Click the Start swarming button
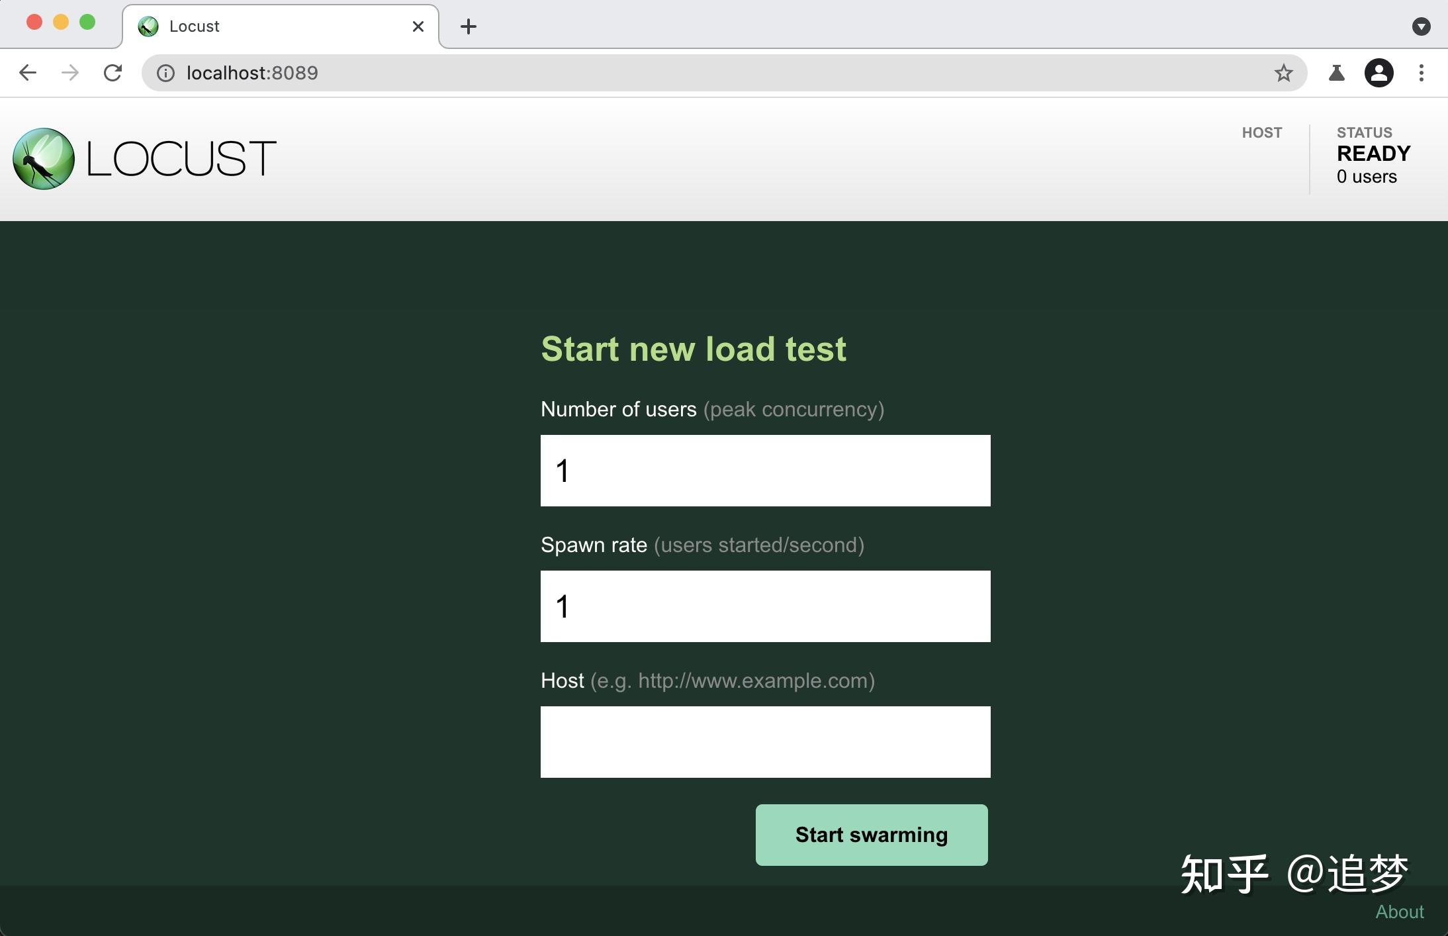Image resolution: width=1448 pixels, height=936 pixels. point(871,835)
